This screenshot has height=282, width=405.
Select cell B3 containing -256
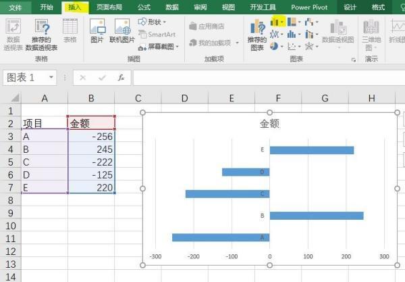tap(91, 137)
